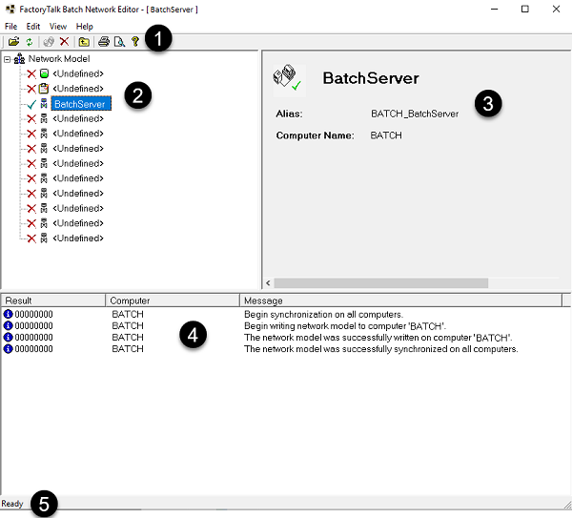Image resolution: width=572 pixels, height=518 pixels.
Task: Click 'Begin synchronization on all computers.' message
Action: point(323,314)
